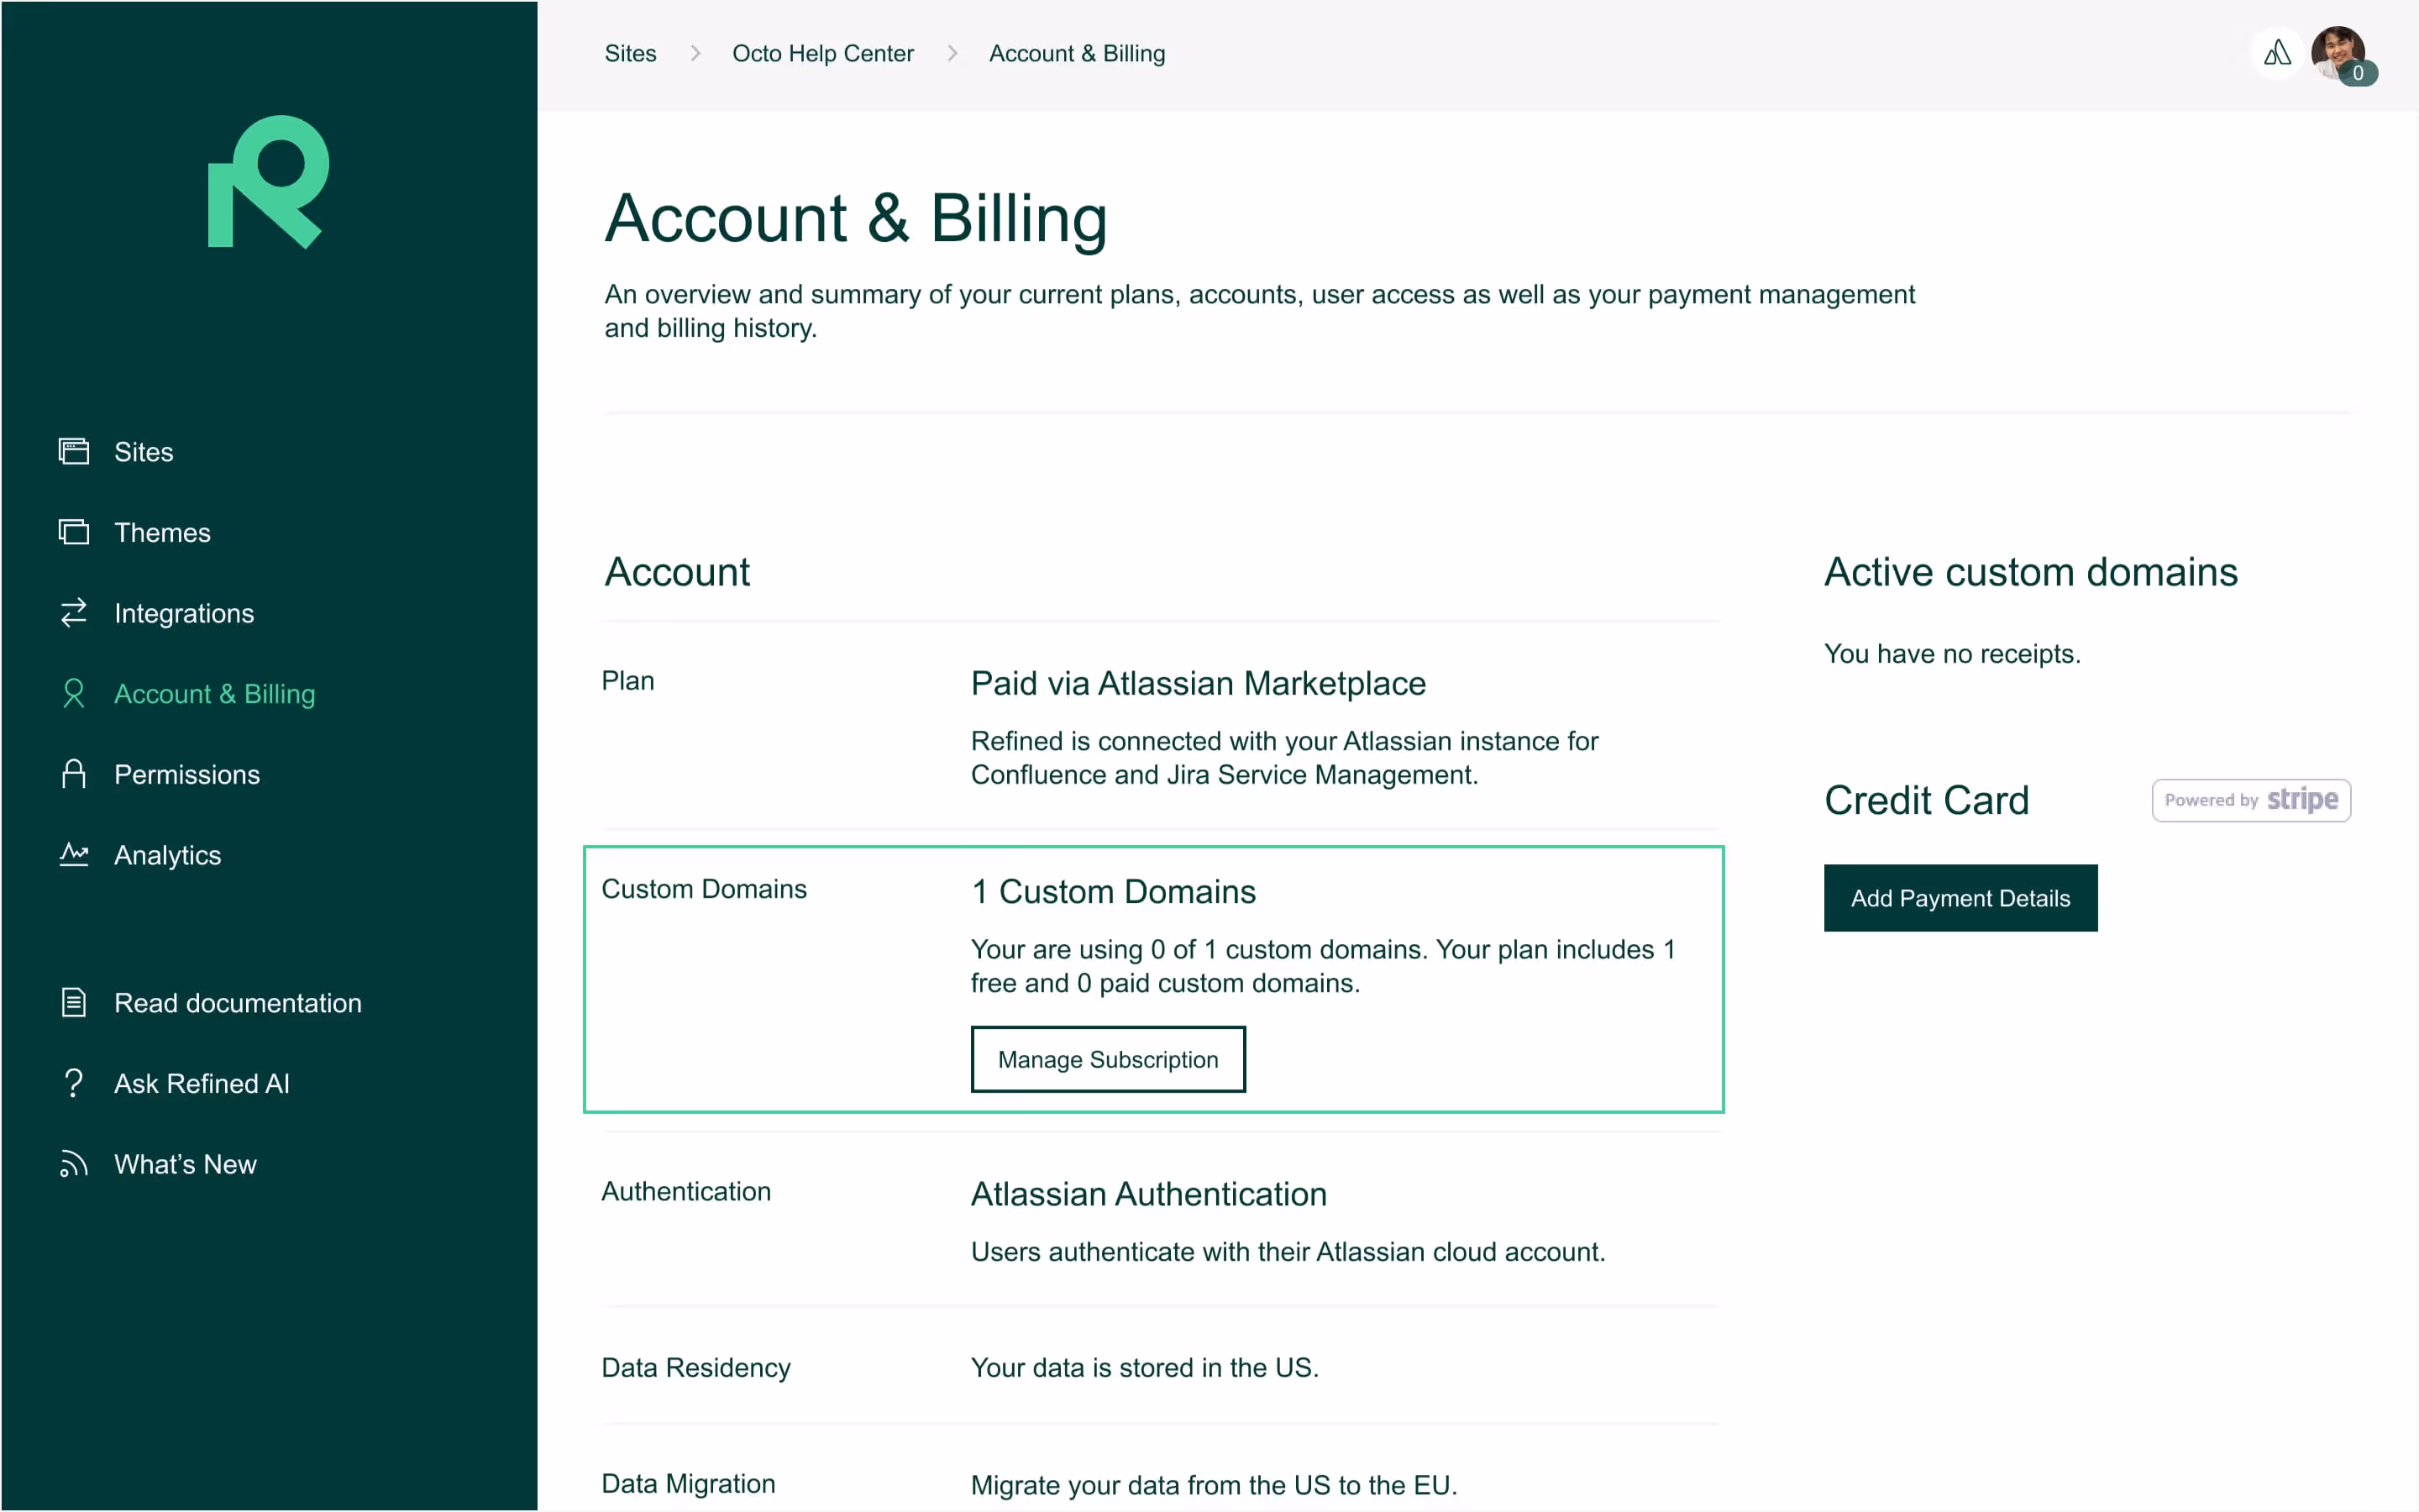Image resolution: width=2419 pixels, height=1512 pixels.
Task: Go to Themes in the sidebar
Action: point(162,532)
